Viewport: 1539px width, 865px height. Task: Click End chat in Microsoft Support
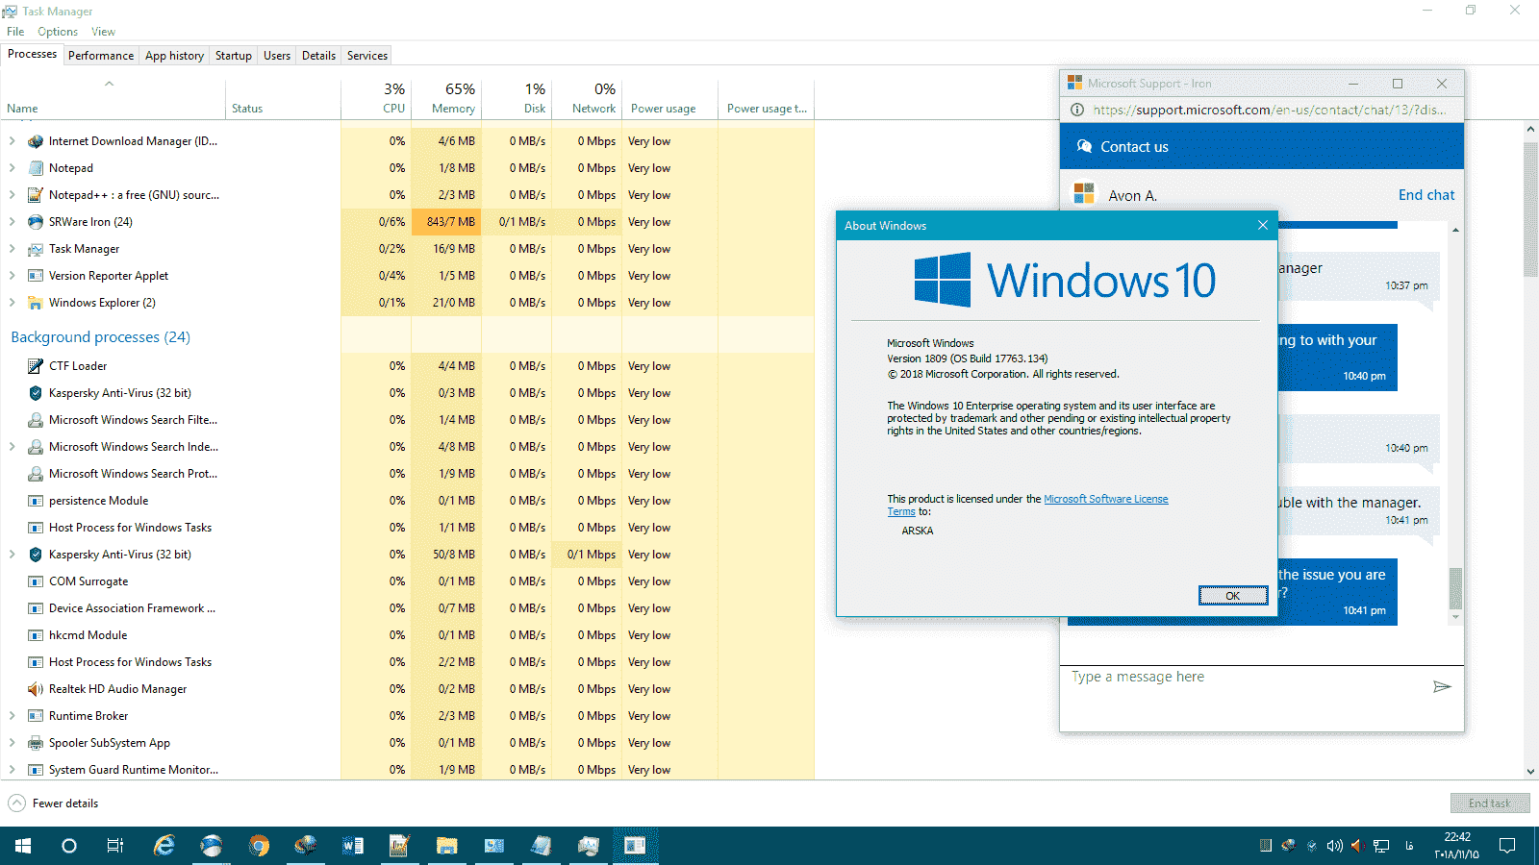(x=1426, y=195)
